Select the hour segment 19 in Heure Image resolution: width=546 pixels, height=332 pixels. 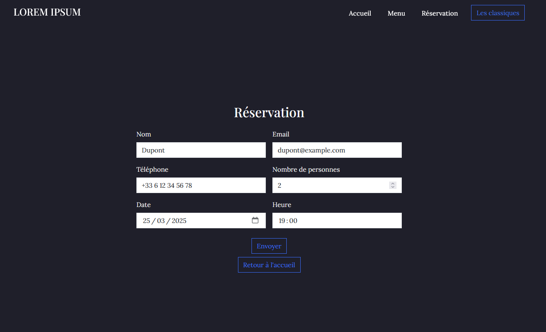click(282, 221)
